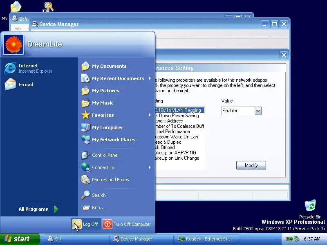Open the Run... dialog

[x=93, y=207]
